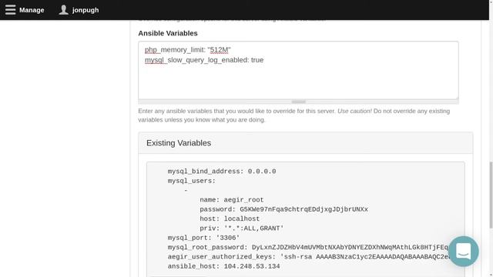Click the aegir_root password line
The image size is (493, 277).
[283, 209]
